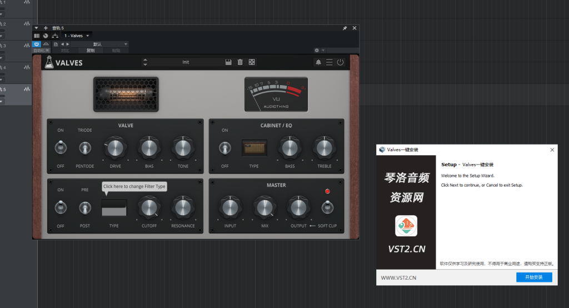
Task: Pin the plugin window
Action: [345, 28]
